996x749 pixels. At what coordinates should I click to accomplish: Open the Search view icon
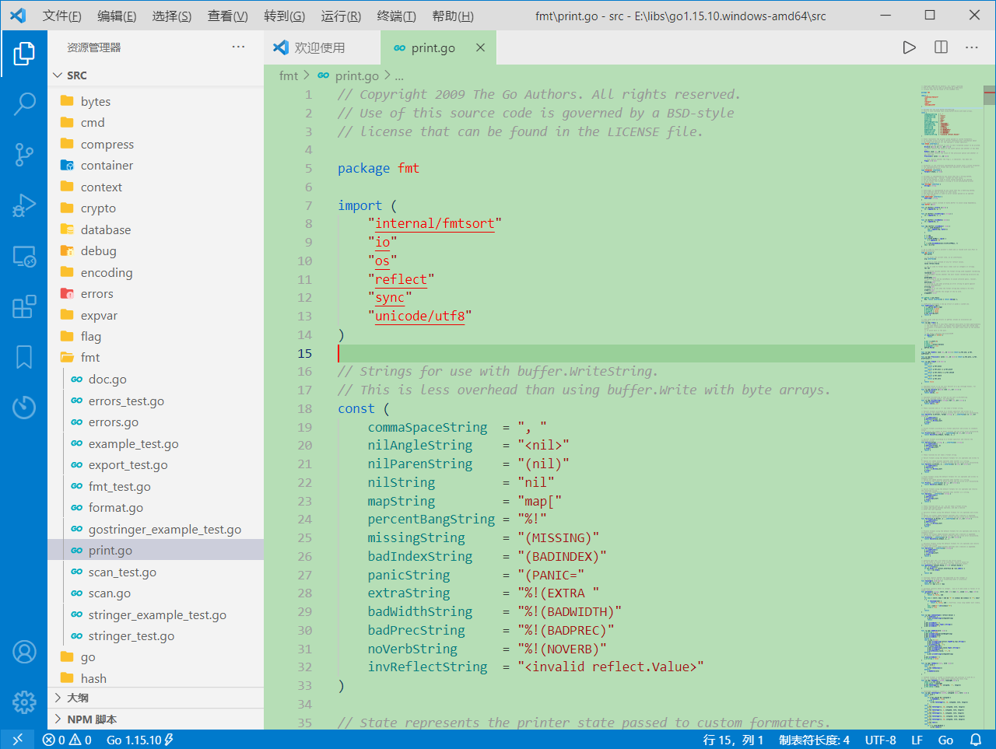click(x=24, y=103)
